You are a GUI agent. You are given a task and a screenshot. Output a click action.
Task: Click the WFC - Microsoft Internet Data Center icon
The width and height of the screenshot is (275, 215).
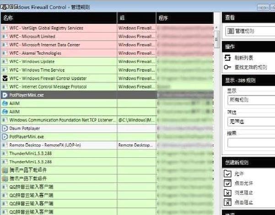tap(5, 45)
